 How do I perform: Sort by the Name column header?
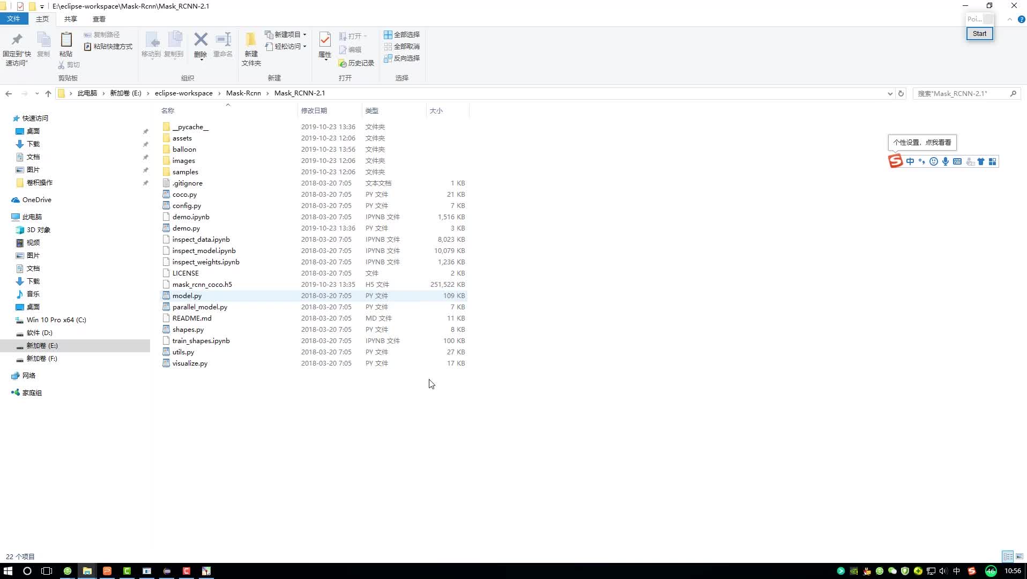click(x=228, y=111)
